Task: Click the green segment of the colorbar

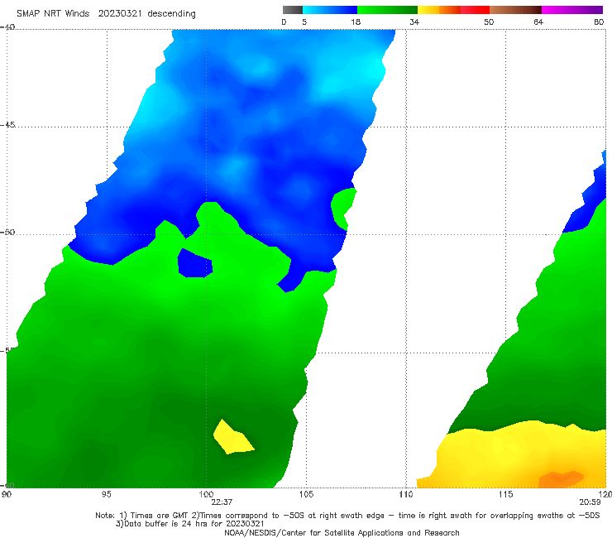Action: pyautogui.click(x=387, y=10)
